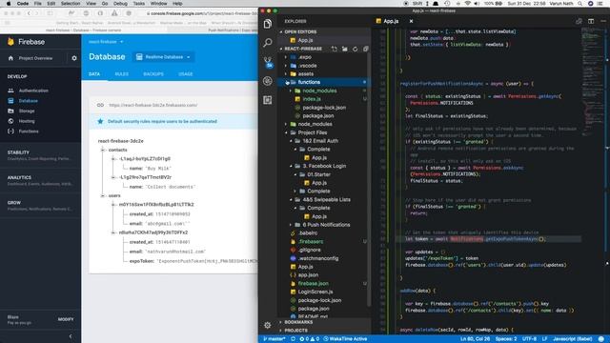Image resolution: width=610 pixels, height=343 pixels.
Task: Collapse the Project Files folder
Action: point(286,132)
